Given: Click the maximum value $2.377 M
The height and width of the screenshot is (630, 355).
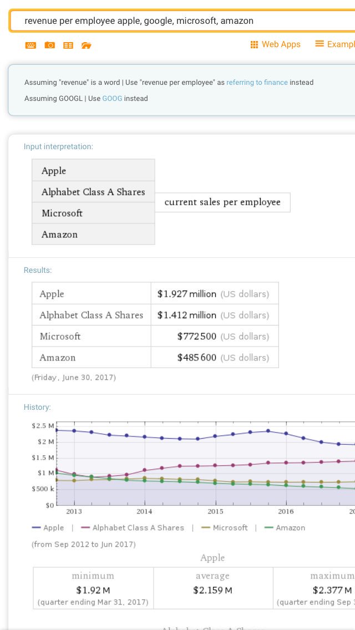Looking at the screenshot, I should pos(332,590).
